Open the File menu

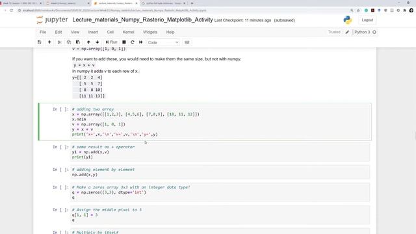pos(43,32)
